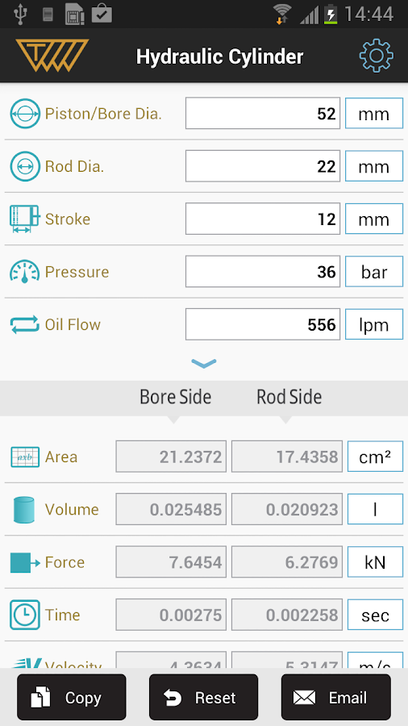
Task: Email the calculation results
Action: point(336,697)
